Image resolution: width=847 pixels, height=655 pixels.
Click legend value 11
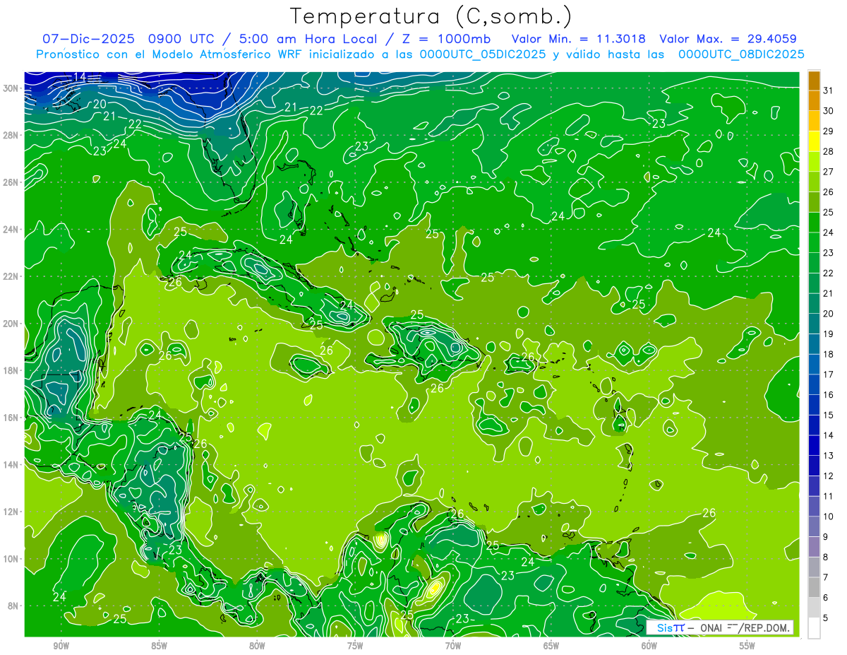828,496
